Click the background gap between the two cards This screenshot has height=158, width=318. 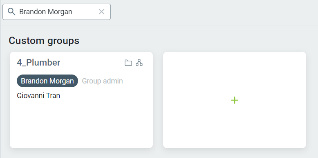pos(158,100)
